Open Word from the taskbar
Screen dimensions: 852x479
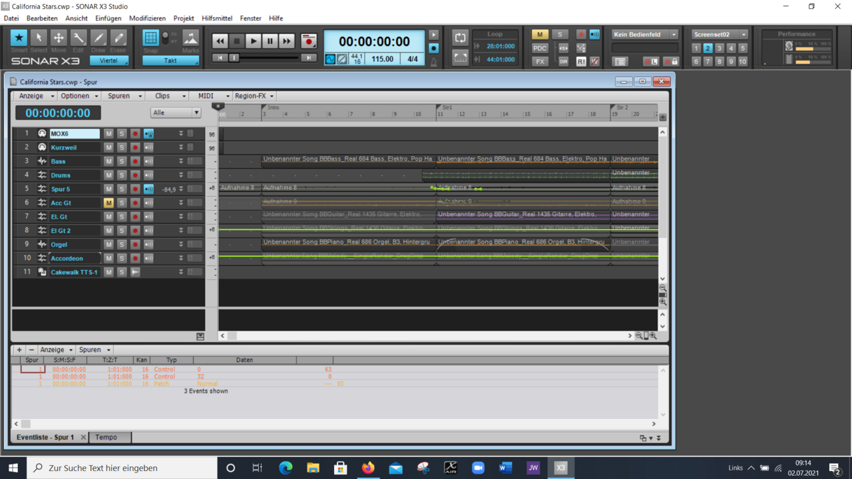505,468
